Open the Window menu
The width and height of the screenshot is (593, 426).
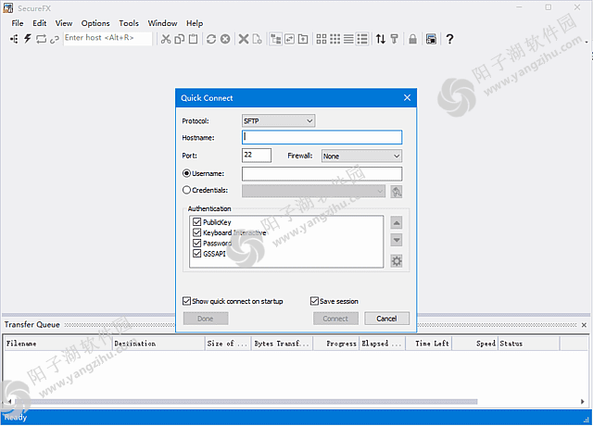pyautogui.click(x=162, y=23)
